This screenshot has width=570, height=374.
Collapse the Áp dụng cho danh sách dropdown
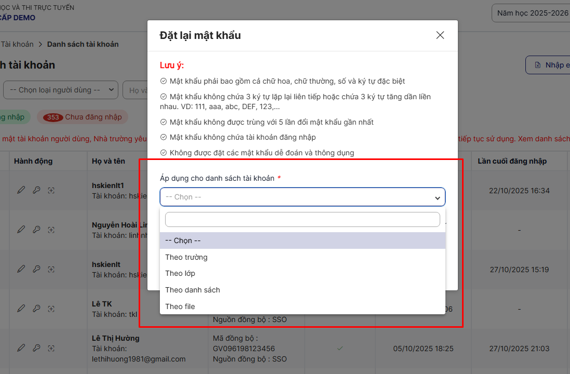tap(302, 197)
